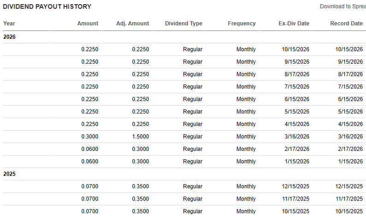Click the Frequency column header
Screen dimensions: 366x216
click(x=242, y=24)
